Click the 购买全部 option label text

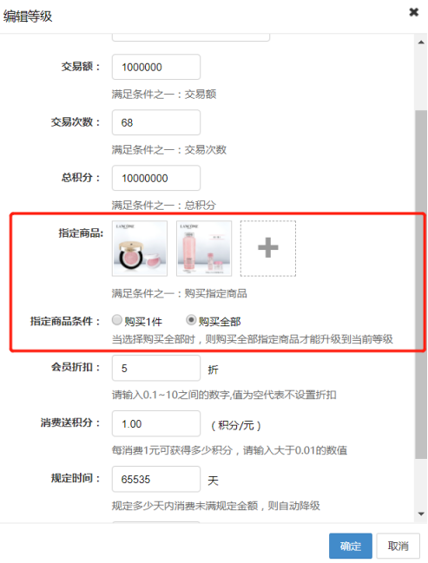pos(220,321)
